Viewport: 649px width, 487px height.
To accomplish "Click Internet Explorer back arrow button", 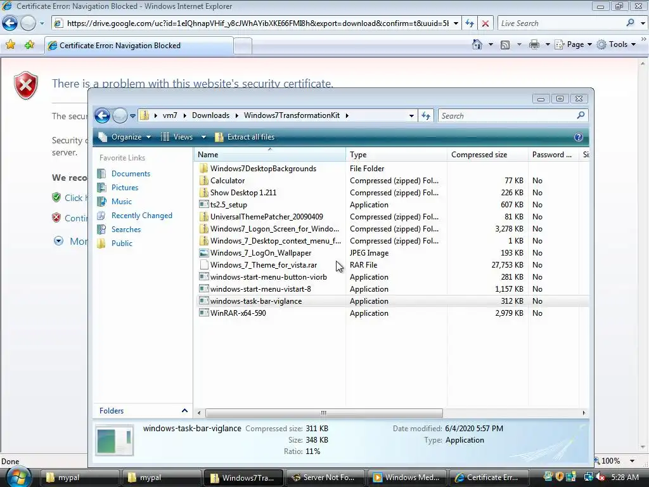I will 10,23.
